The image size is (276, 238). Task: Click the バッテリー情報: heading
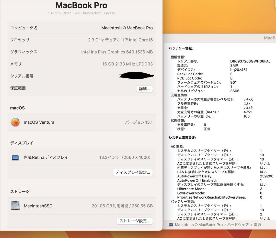tap(181, 48)
